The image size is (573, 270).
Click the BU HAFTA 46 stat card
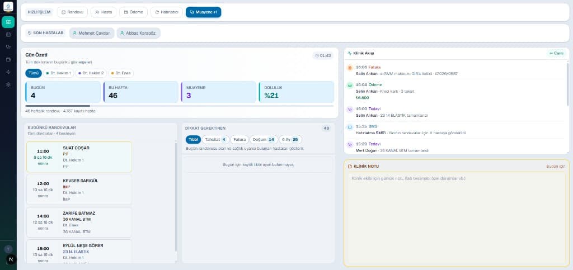point(141,92)
